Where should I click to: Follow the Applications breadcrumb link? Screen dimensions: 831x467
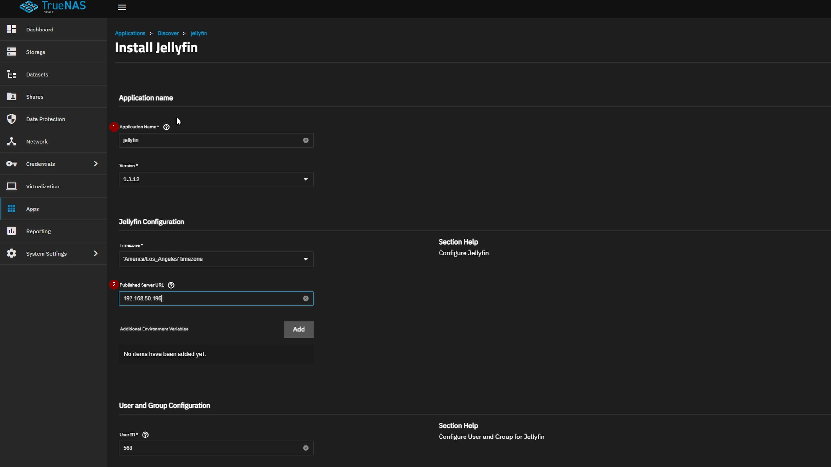(130, 33)
